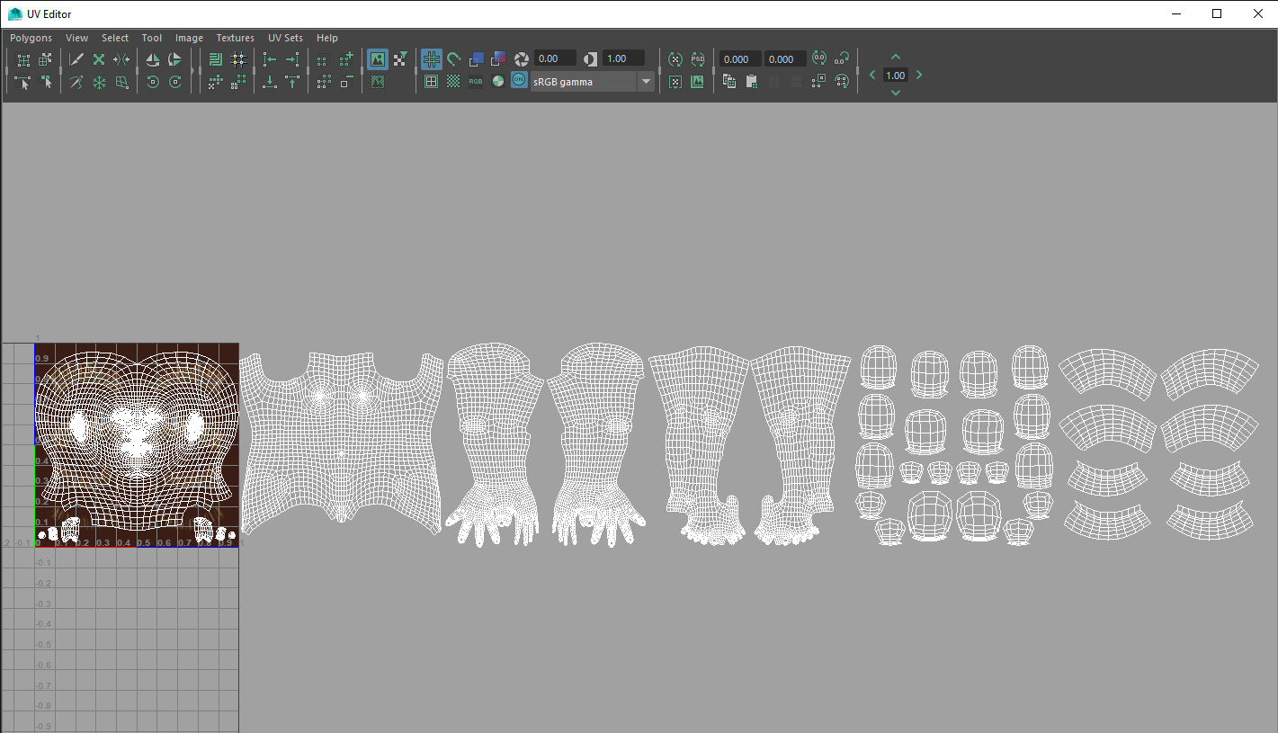Click the Align UVs bottom icon
The image size is (1278, 733).
269,82
